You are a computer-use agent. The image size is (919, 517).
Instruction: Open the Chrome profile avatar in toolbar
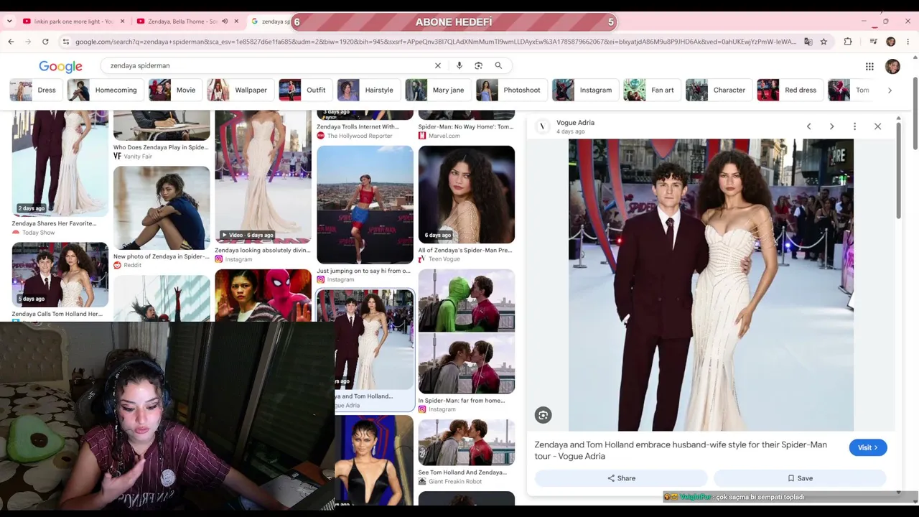pos(891,42)
